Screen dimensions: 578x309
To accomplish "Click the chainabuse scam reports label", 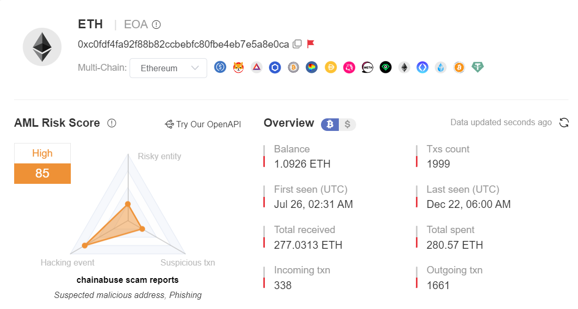I will click(x=127, y=280).
